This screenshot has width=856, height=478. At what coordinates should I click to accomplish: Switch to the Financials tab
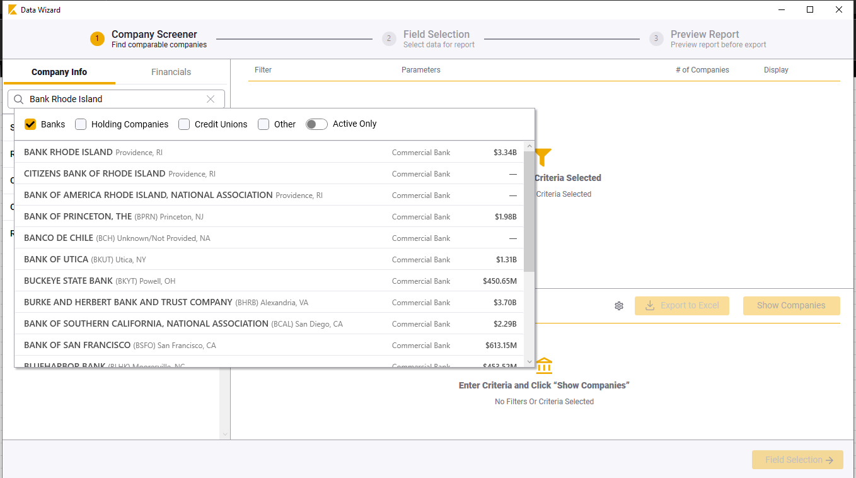click(x=171, y=72)
